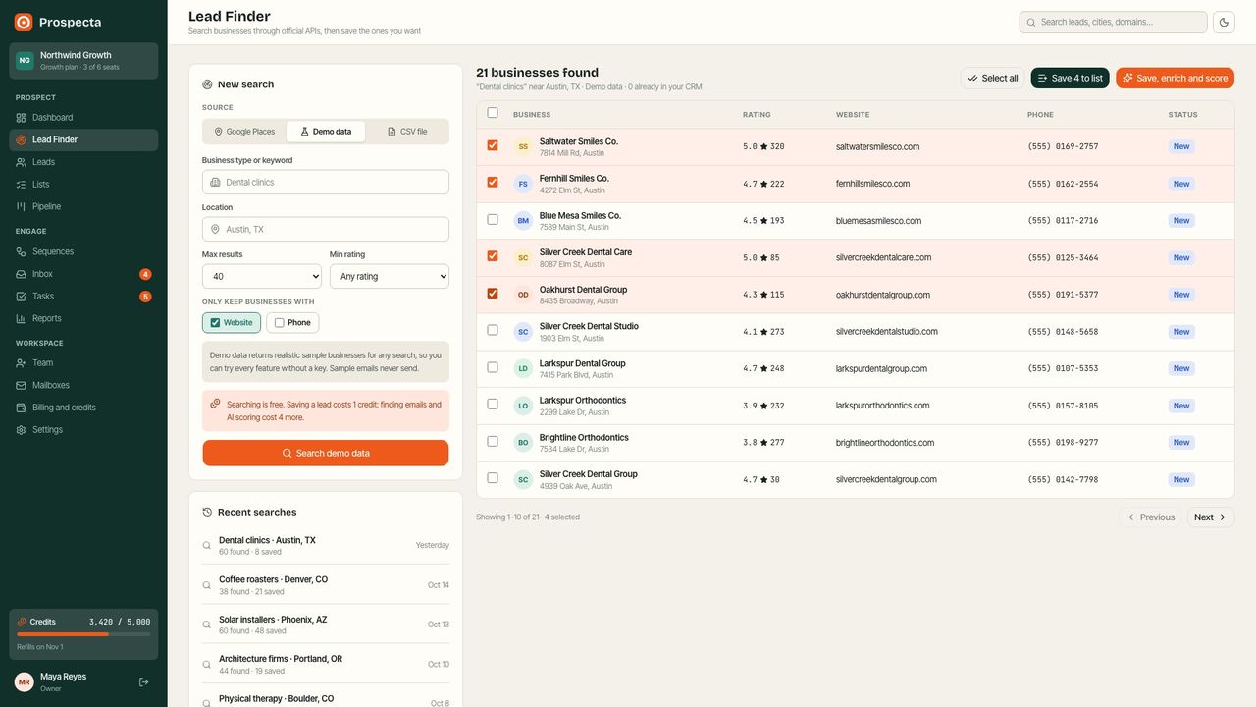Screen dimensions: 1256x707
Task: Open Dashboard from the sidebar
Action: click(x=83, y=118)
